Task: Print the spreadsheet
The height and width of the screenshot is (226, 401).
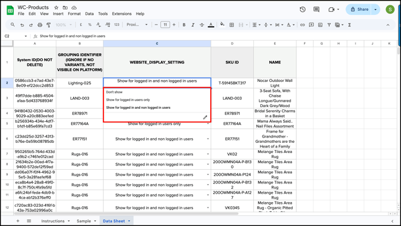Action: click(x=40, y=25)
